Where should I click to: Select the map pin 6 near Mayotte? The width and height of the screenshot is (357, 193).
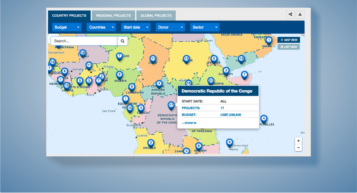[229, 143]
